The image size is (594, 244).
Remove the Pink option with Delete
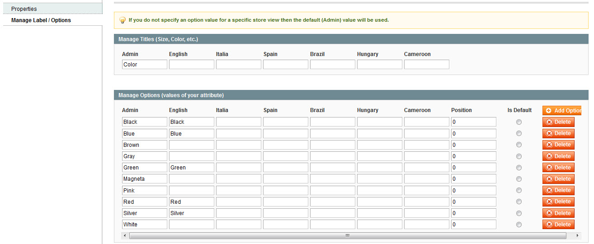(558, 190)
